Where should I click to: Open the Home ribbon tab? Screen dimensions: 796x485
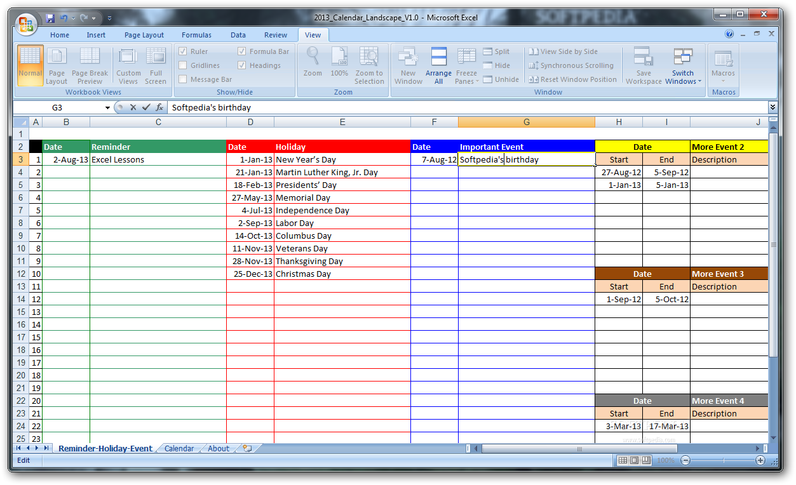60,35
